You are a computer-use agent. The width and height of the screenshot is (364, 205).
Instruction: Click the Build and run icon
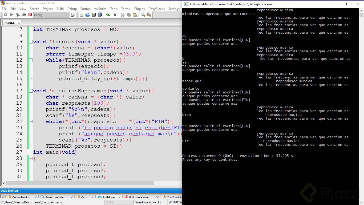pyautogui.click(x=18, y=15)
